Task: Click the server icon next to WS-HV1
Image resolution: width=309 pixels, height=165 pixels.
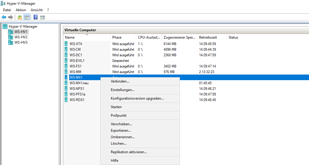Action: pyautogui.click(x=10, y=32)
